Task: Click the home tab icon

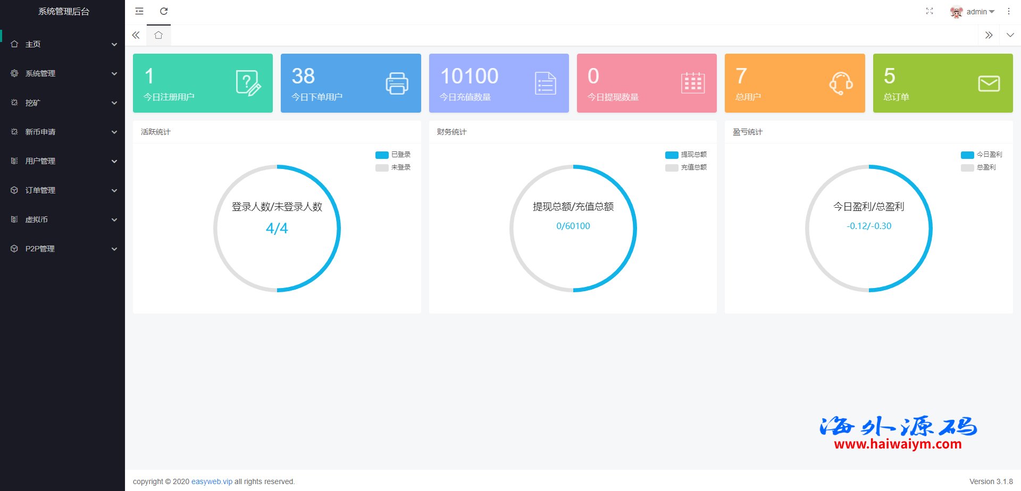Action: [x=158, y=35]
